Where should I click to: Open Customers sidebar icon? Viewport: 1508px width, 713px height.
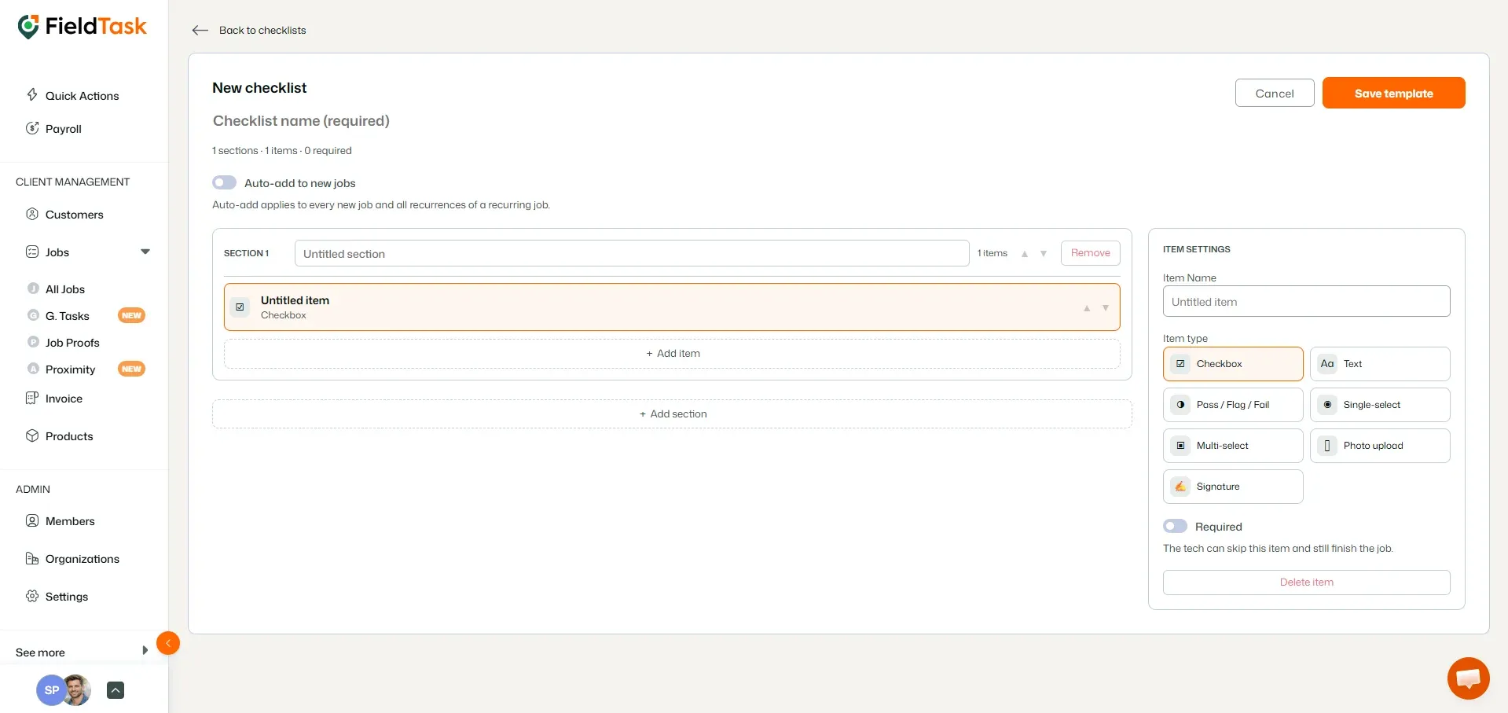tap(32, 214)
